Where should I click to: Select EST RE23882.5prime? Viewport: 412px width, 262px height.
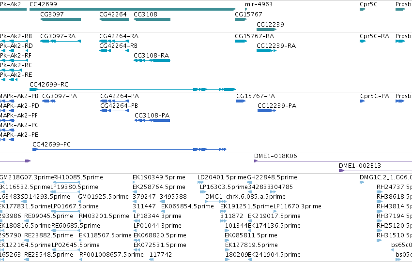coord(48,235)
